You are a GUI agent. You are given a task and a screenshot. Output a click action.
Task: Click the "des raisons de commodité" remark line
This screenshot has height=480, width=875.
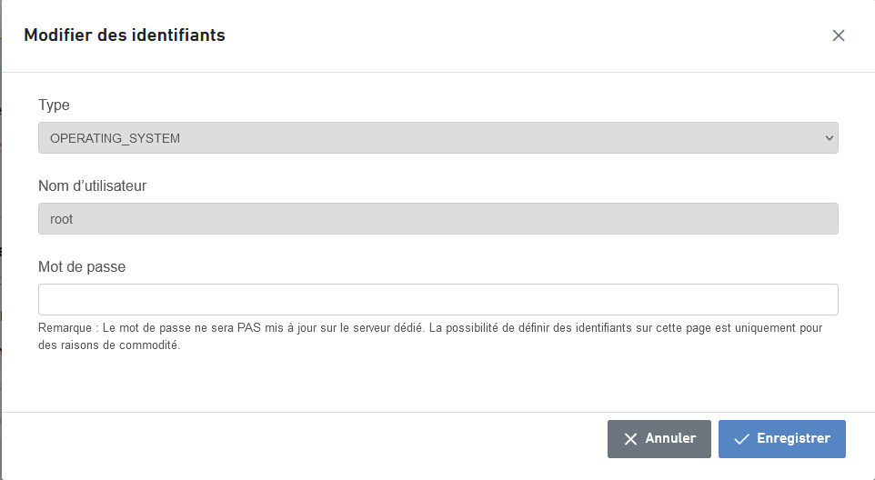coord(109,345)
